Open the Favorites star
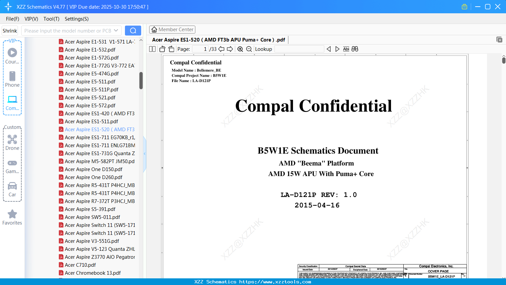This screenshot has height=285, width=506. 12,217
